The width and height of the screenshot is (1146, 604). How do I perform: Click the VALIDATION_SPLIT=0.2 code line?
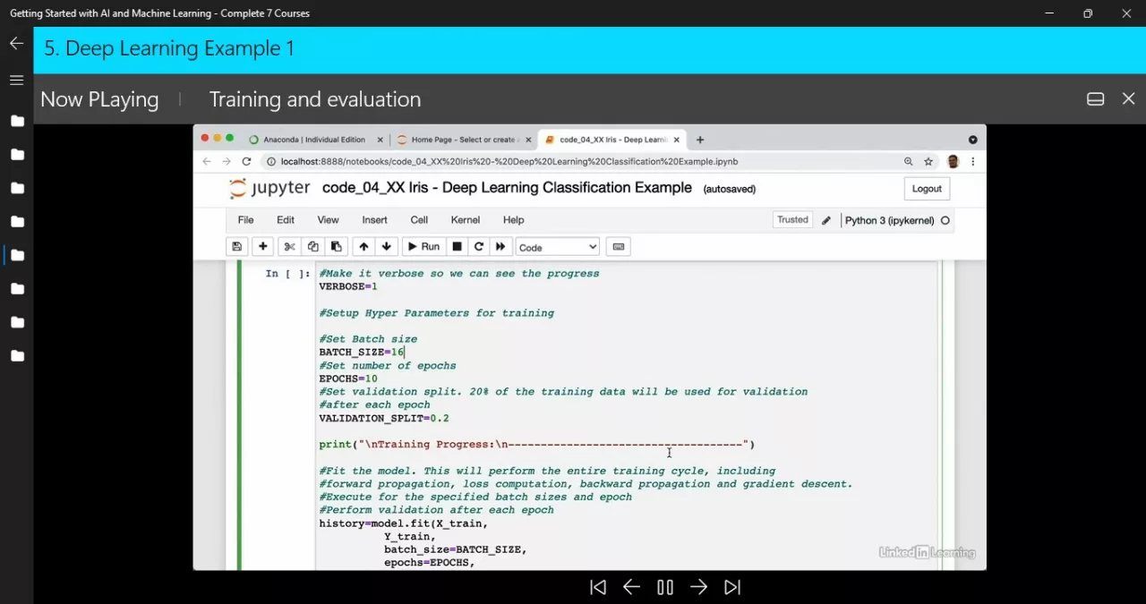(384, 418)
